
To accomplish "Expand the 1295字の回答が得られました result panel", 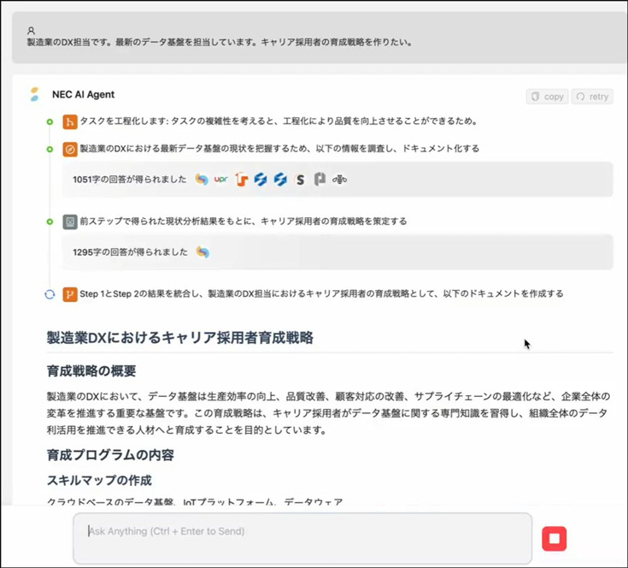I will 130,252.
